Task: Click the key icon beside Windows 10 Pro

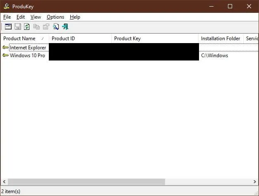Action: tap(5, 56)
